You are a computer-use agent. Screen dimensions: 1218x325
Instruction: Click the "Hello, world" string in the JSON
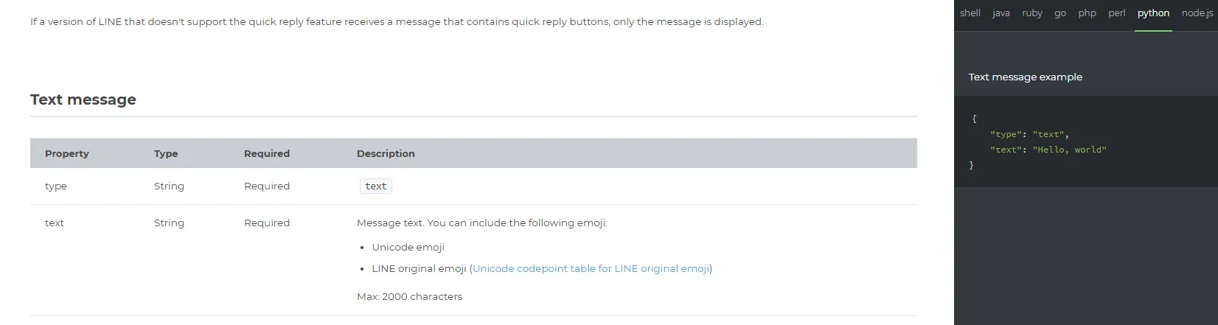pos(1069,150)
